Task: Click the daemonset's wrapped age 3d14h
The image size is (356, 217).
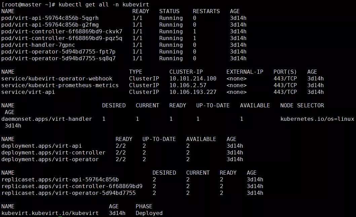Action: pos(13,125)
